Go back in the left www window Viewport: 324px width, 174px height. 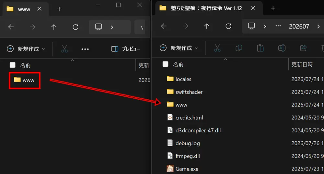11,27
